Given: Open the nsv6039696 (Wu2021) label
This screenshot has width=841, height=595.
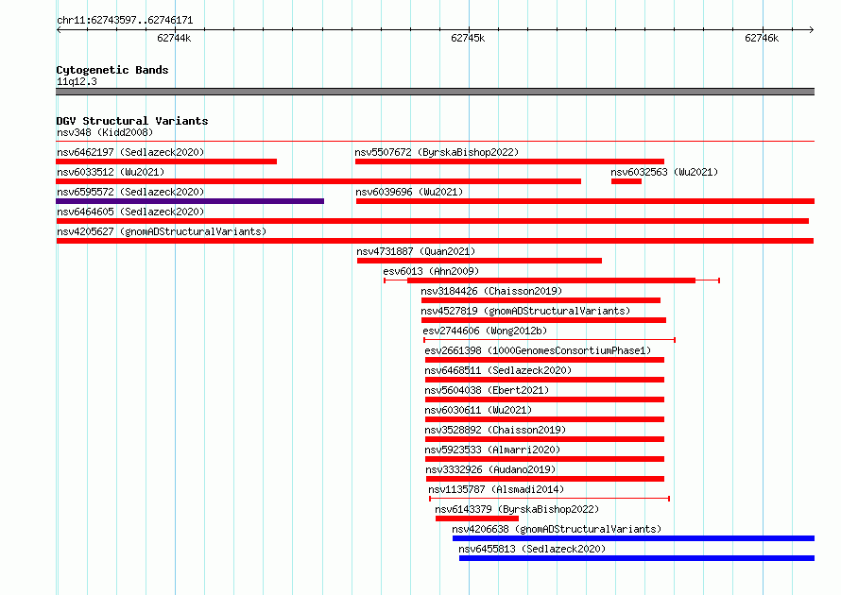Looking at the screenshot, I should pos(409,192).
